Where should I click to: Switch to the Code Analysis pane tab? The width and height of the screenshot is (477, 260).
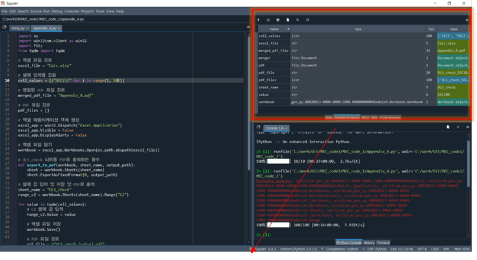(x=390, y=117)
